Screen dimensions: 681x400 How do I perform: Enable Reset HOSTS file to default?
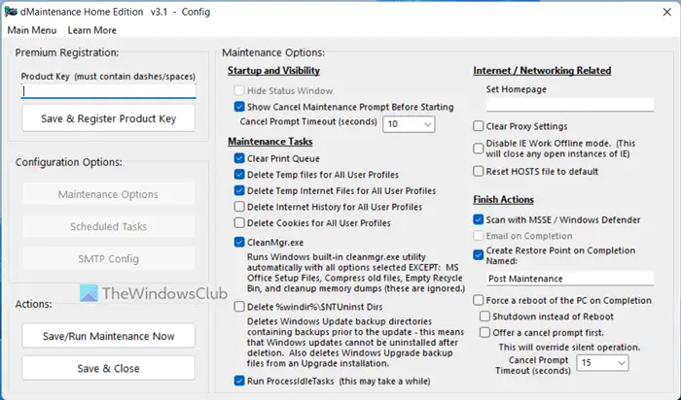479,171
